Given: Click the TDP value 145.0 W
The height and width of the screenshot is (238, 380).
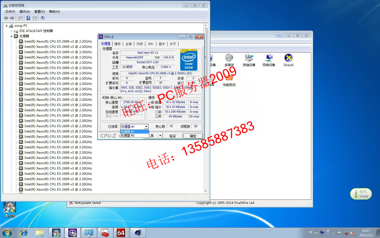Looking at the screenshot, I should pyautogui.click(x=169, y=57).
